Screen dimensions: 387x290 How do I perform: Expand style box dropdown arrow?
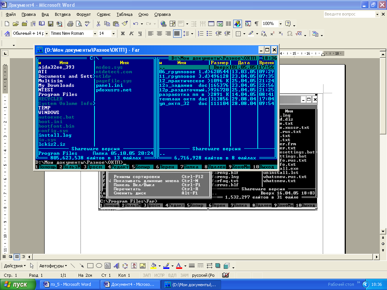point(46,34)
